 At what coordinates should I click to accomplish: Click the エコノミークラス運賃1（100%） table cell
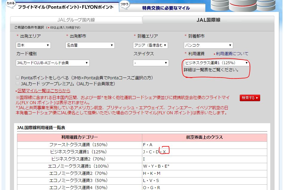(80, 166)
